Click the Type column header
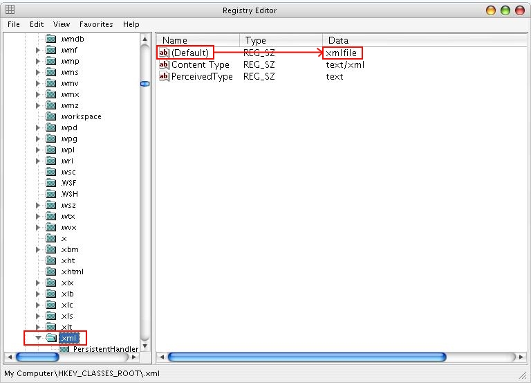 281,40
